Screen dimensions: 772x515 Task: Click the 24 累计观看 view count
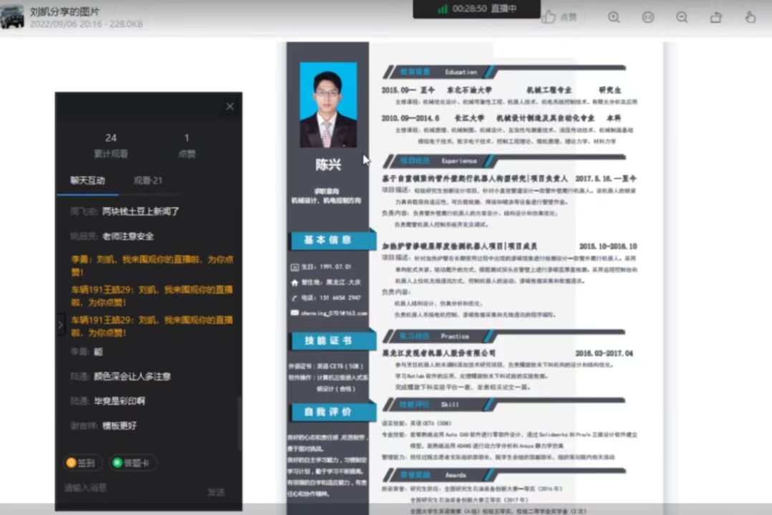pyautogui.click(x=111, y=145)
